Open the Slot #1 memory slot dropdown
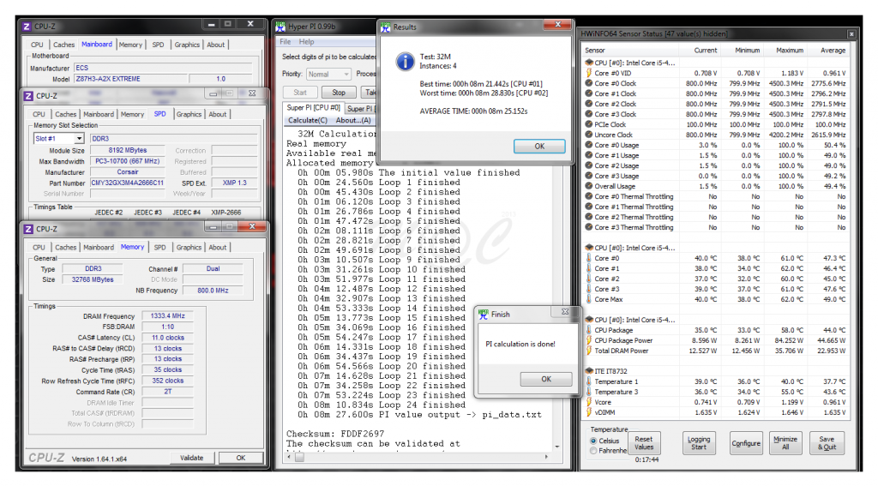 [x=57, y=138]
